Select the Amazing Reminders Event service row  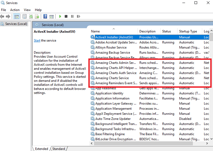[x=150, y=83]
